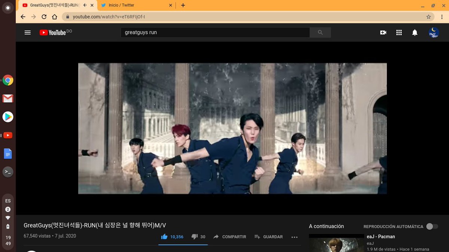Toggle the REPRODUCCIÓN AUTOMÁTICA autoplay switch

[x=432, y=227]
